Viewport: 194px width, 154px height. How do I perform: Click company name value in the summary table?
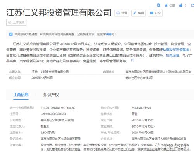pyautogui.click(x=50, y=72)
